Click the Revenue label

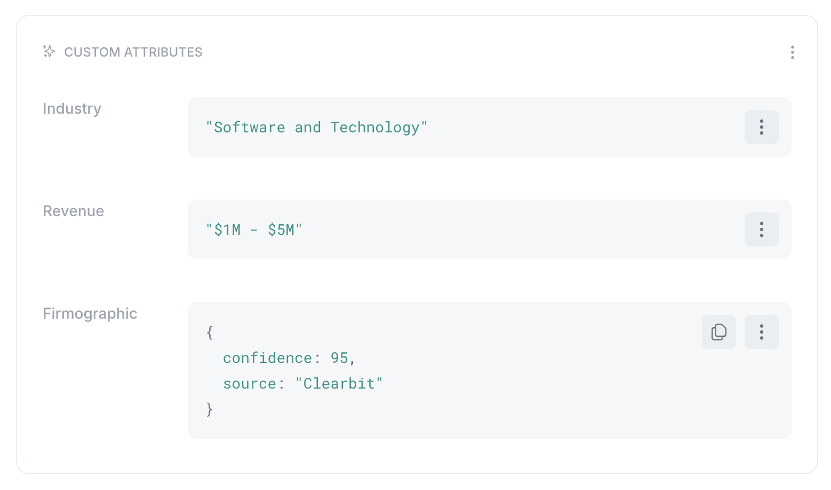click(74, 211)
